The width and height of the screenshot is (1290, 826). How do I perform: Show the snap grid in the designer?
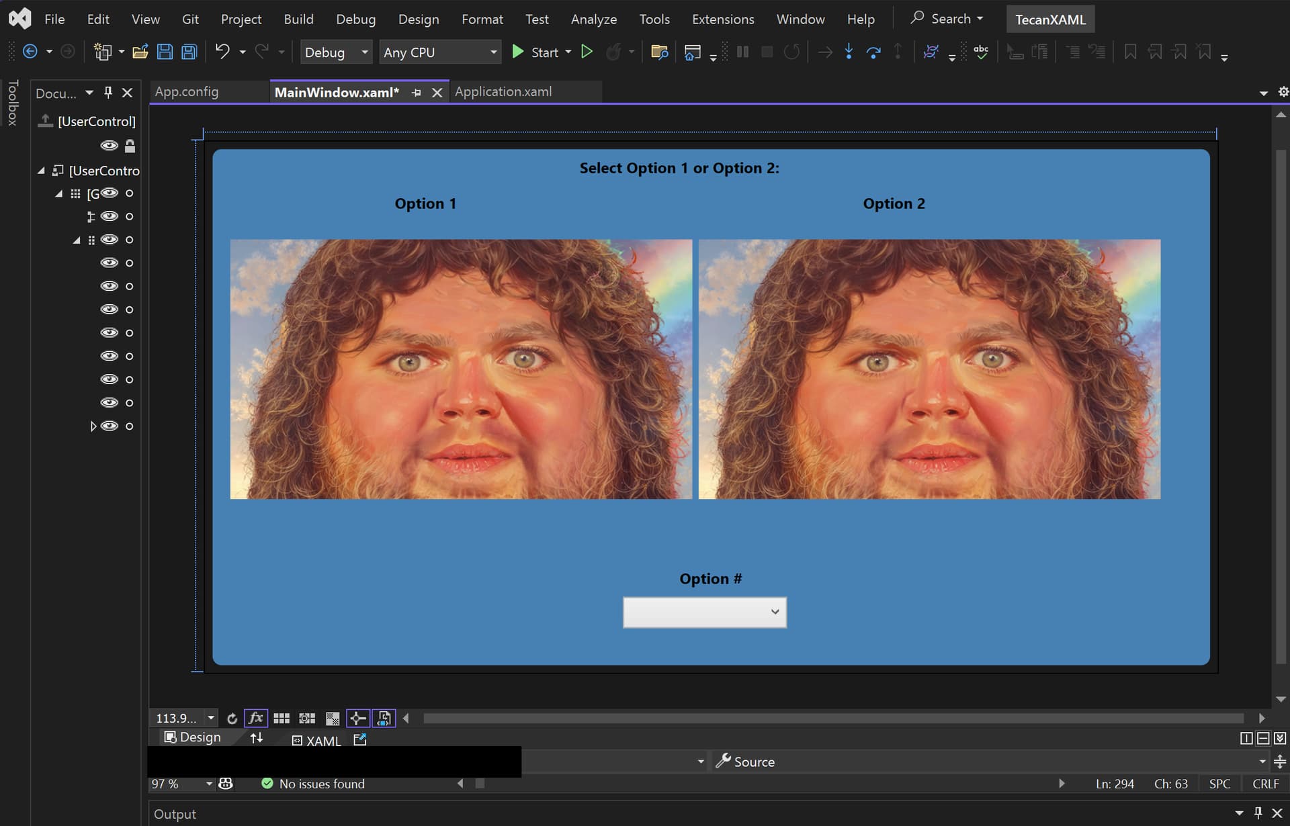click(x=282, y=719)
